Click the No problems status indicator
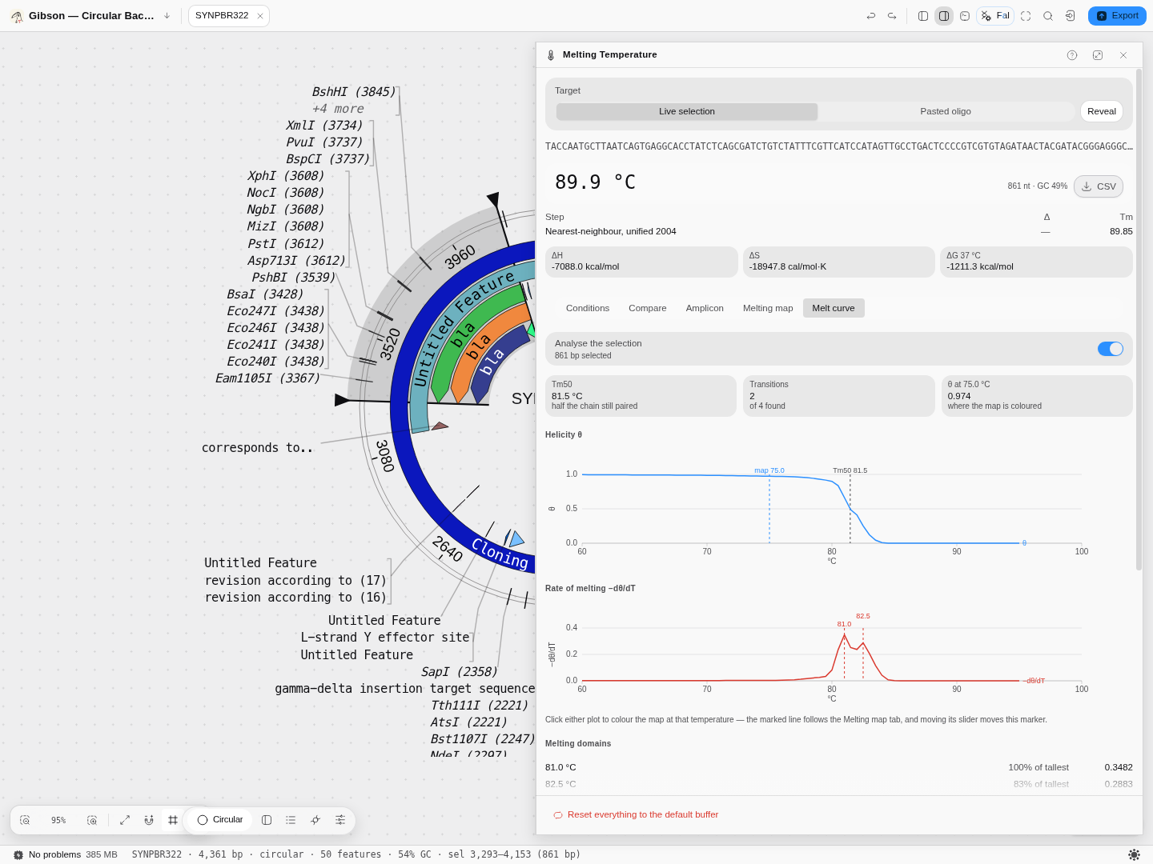This screenshot has height=864, width=1153. (47, 854)
